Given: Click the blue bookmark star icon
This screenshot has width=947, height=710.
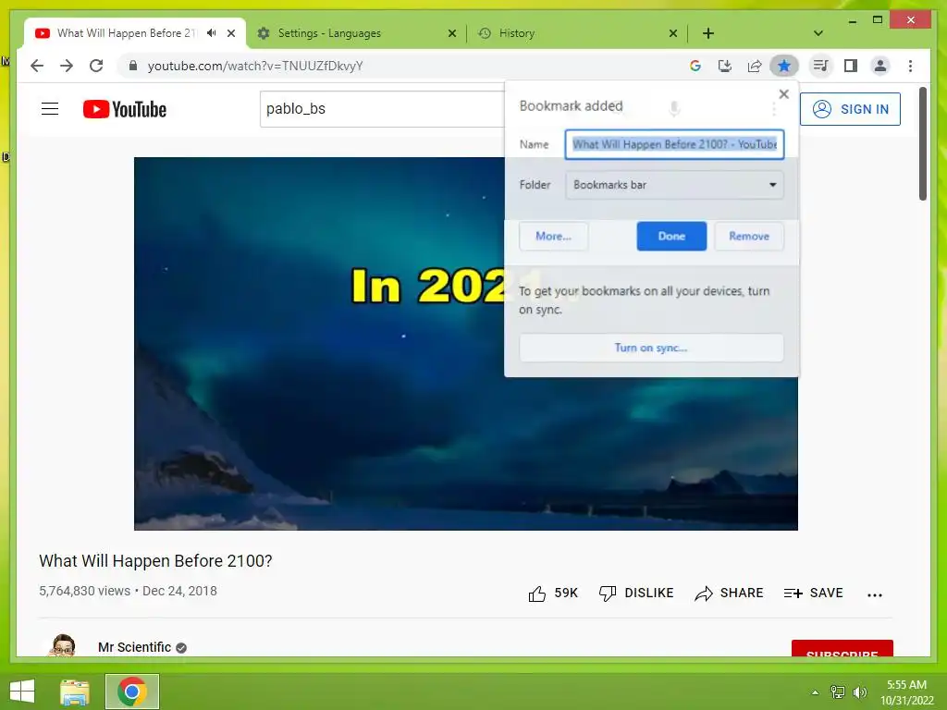Looking at the screenshot, I should click(x=784, y=66).
